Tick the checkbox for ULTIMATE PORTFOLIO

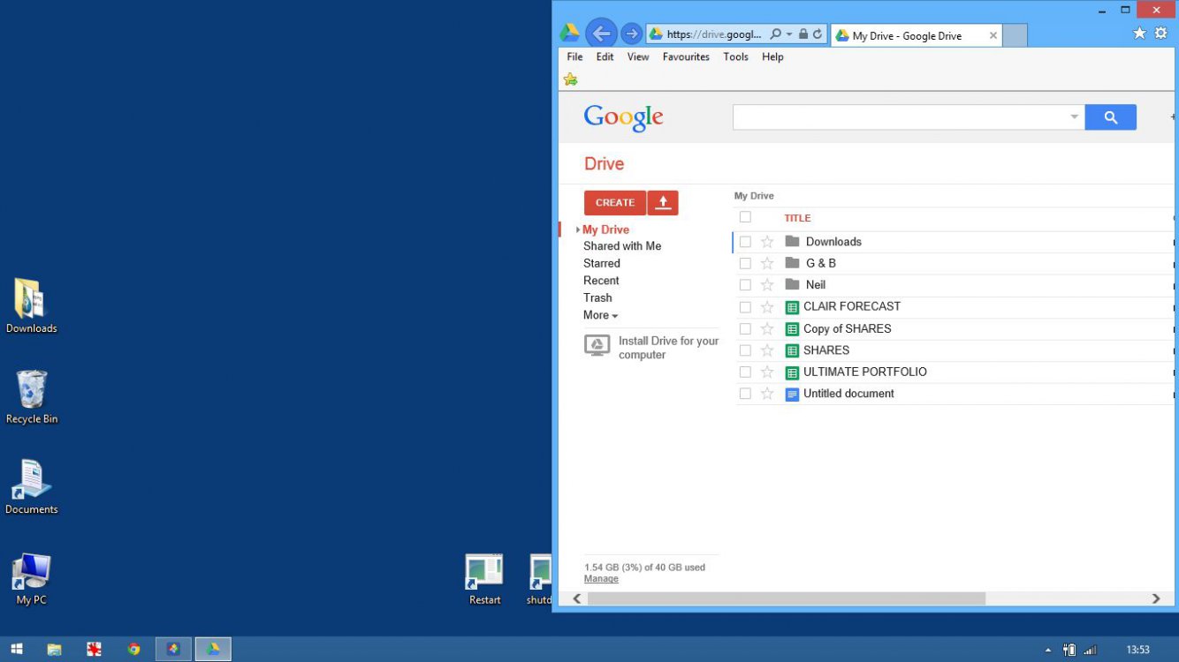(745, 372)
